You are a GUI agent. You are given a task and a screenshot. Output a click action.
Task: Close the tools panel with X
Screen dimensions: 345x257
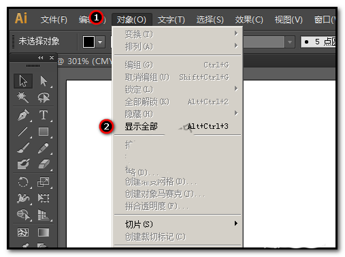click(52, 58)
